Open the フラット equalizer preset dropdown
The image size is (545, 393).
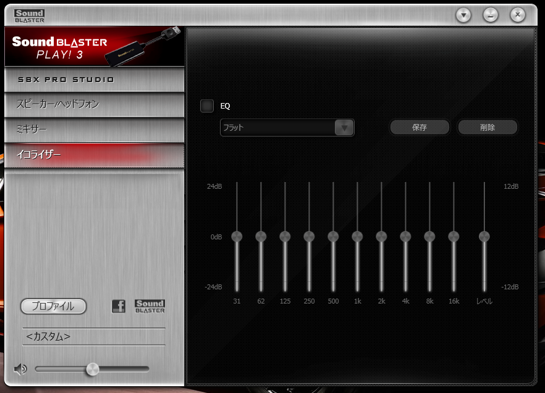click(287, 128)
